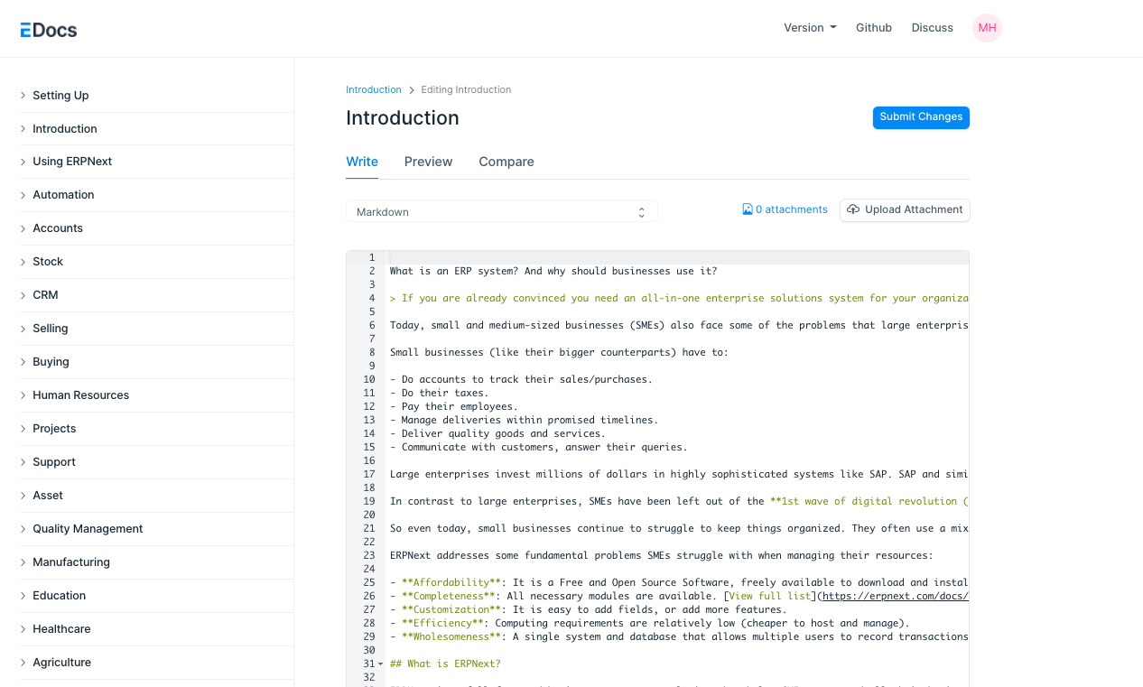Viewport: 1143px width, 687px height.
Task: Select the Write tab
Action: 362,162
